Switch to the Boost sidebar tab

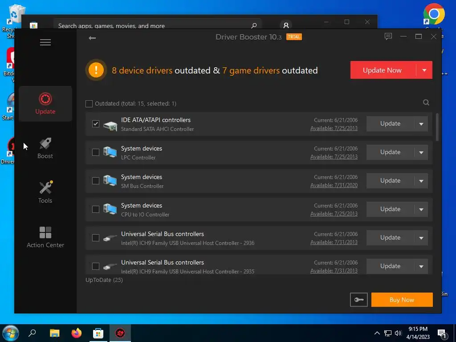45,148
